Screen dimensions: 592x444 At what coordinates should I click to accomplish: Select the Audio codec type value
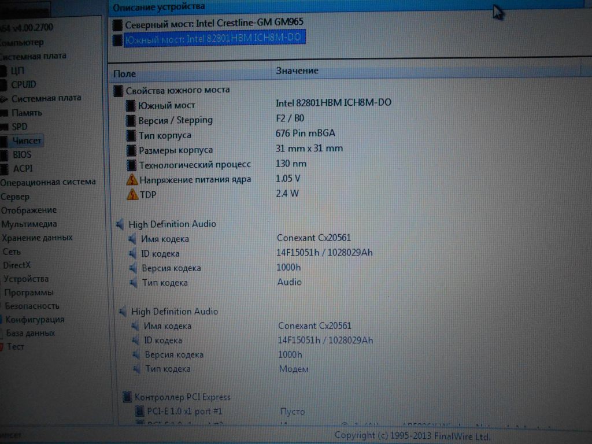(289, 282)
